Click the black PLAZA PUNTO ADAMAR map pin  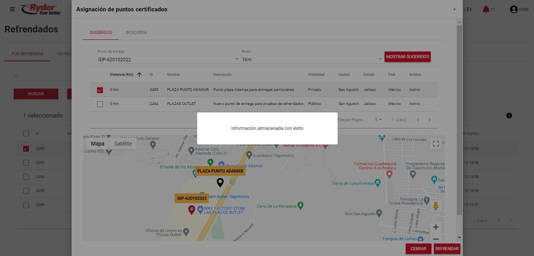click(220, 182)
